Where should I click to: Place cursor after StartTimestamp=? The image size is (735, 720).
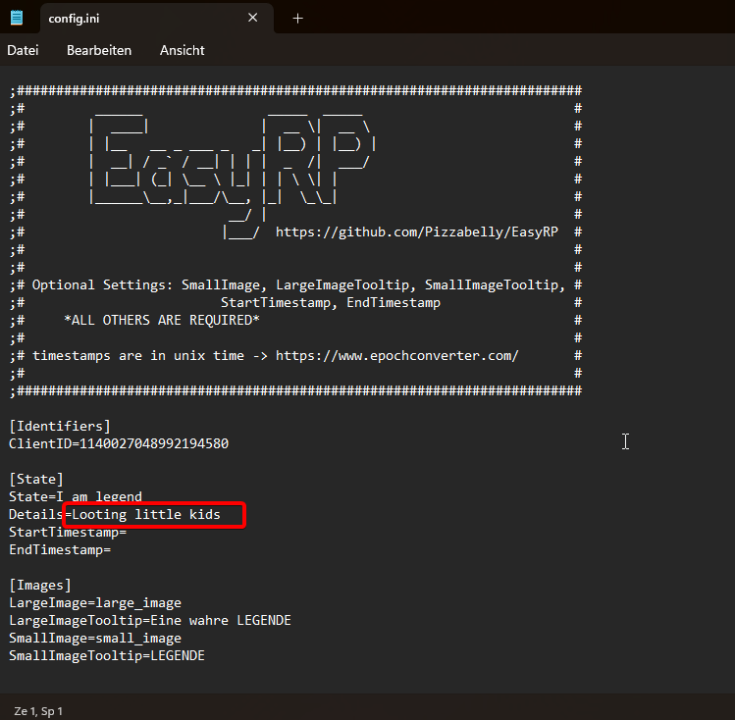[x=128, y=533]
